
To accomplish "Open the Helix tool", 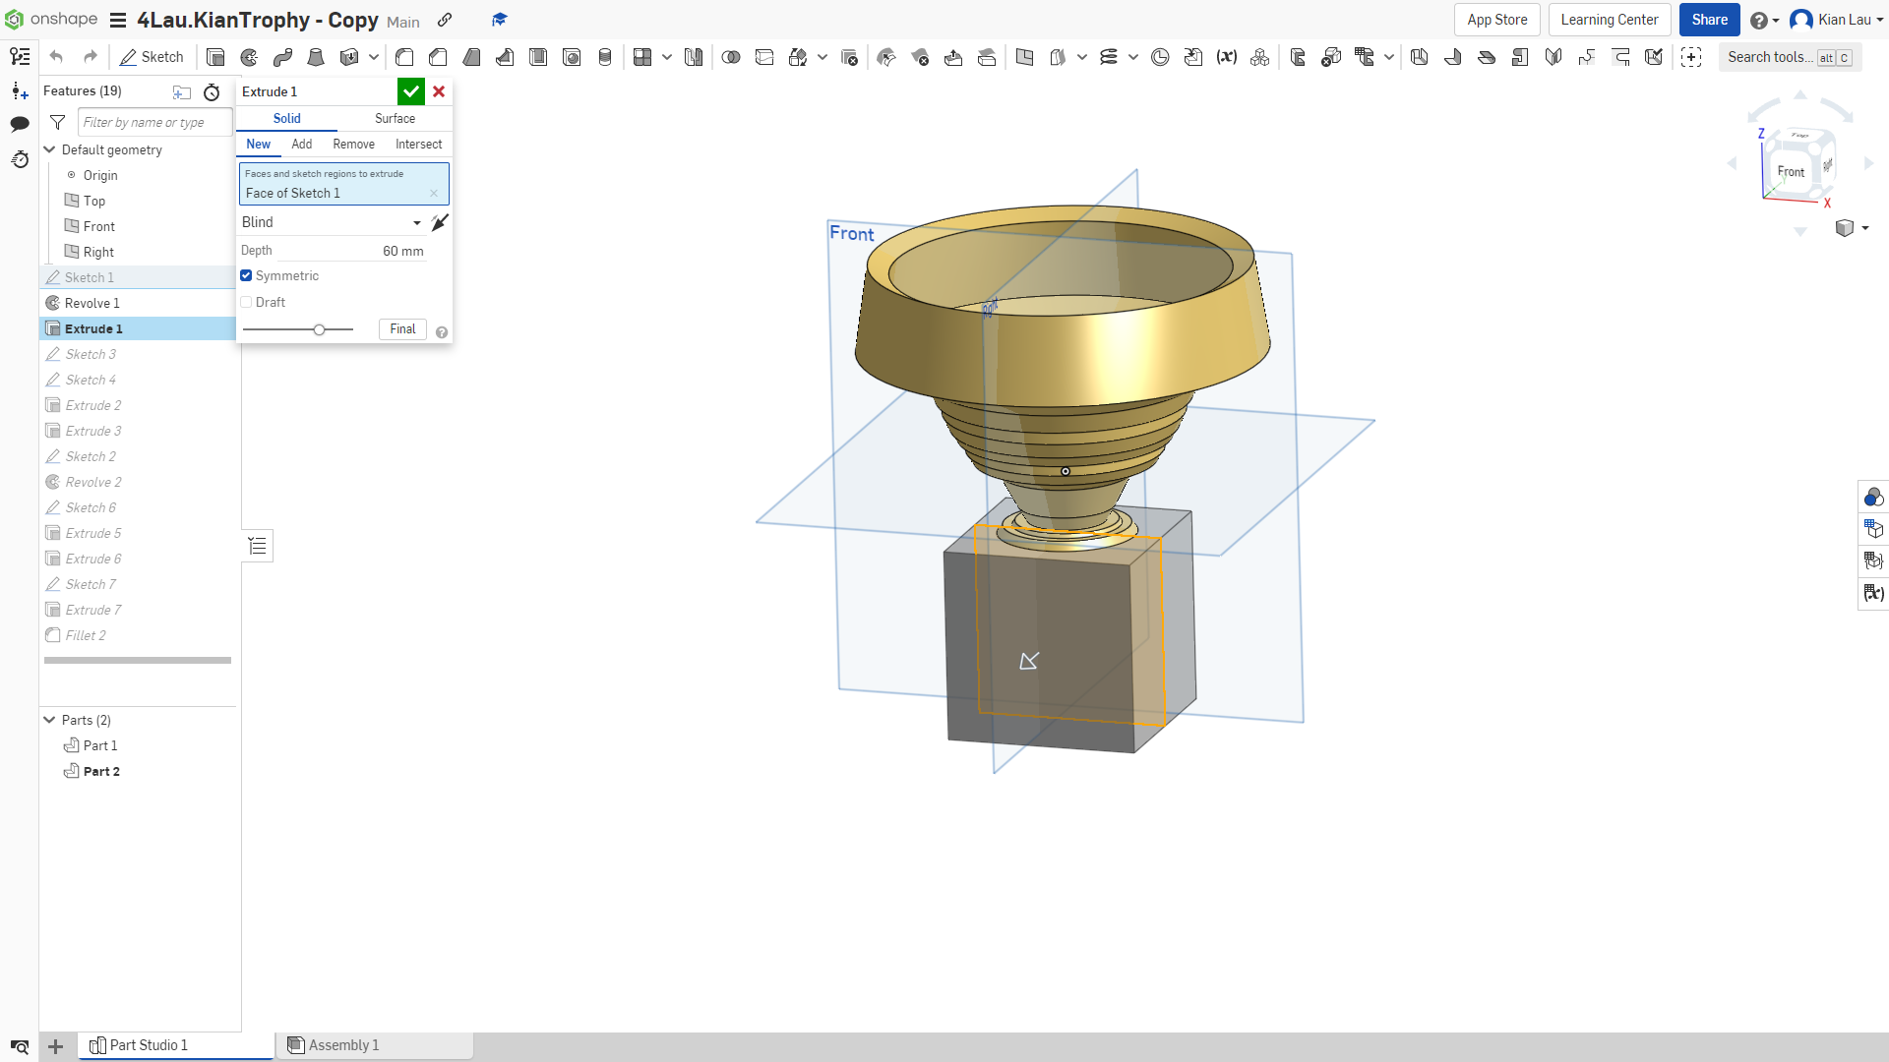I will (x=1108, y=57).
